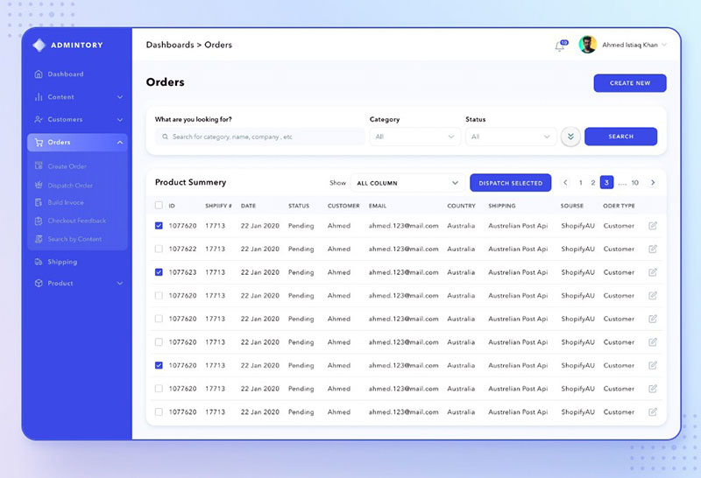Open the Status dropdown filter
This screenshot has height=478, width=701.
tap(511, 137)
